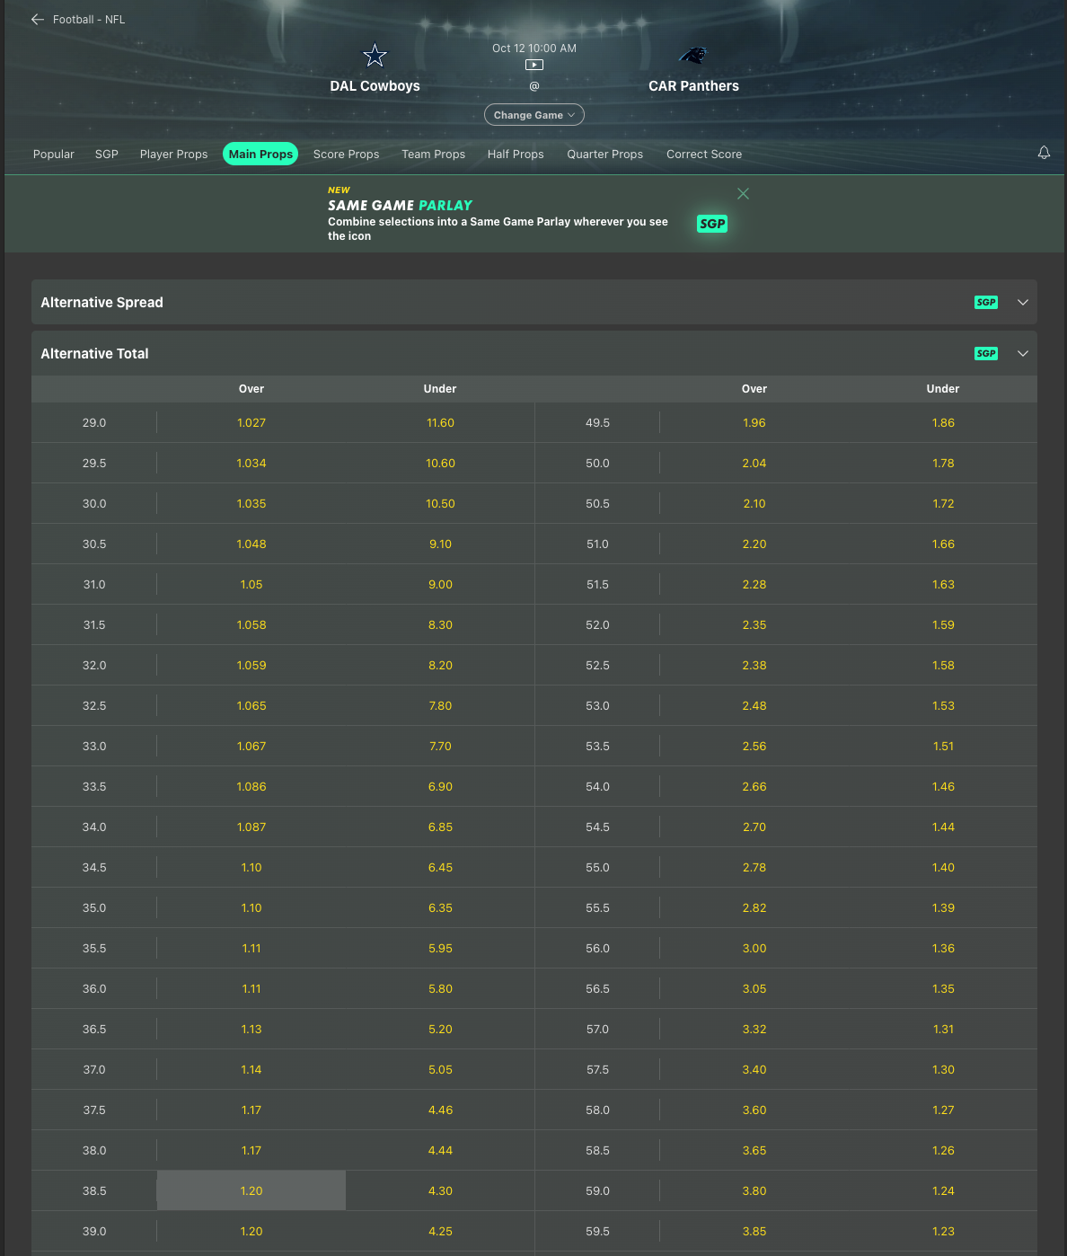Collapse the Alternative Total section
The image size is (1067, 1256).
[x=1022, y=354]
